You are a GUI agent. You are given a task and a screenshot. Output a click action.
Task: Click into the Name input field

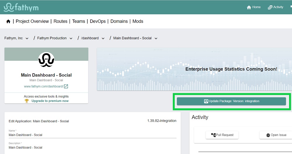(x=92, y=135)
